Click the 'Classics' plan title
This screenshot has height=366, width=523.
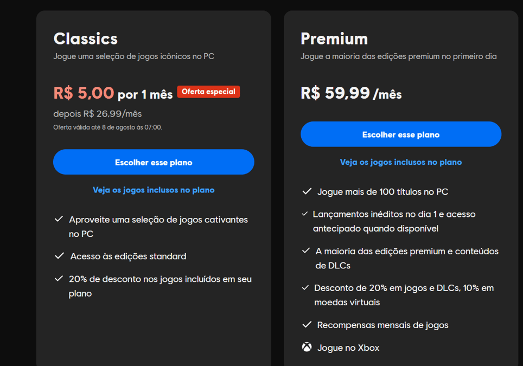pos(85,38)
